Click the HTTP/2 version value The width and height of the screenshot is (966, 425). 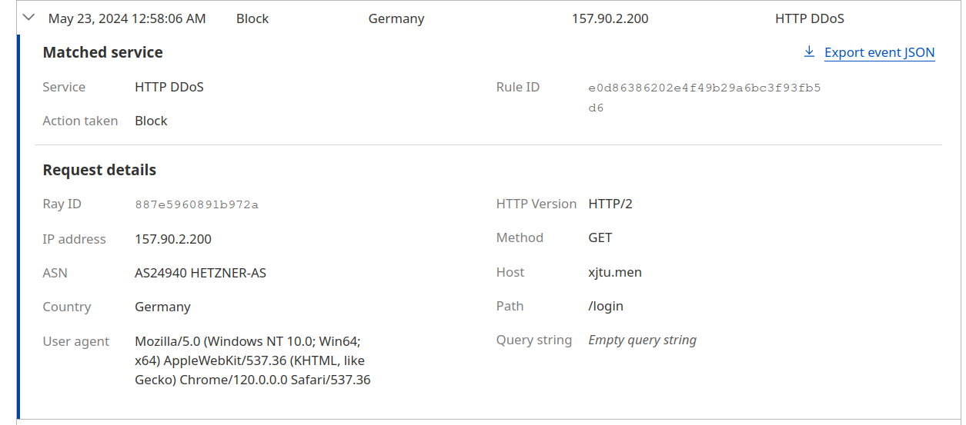610,204
